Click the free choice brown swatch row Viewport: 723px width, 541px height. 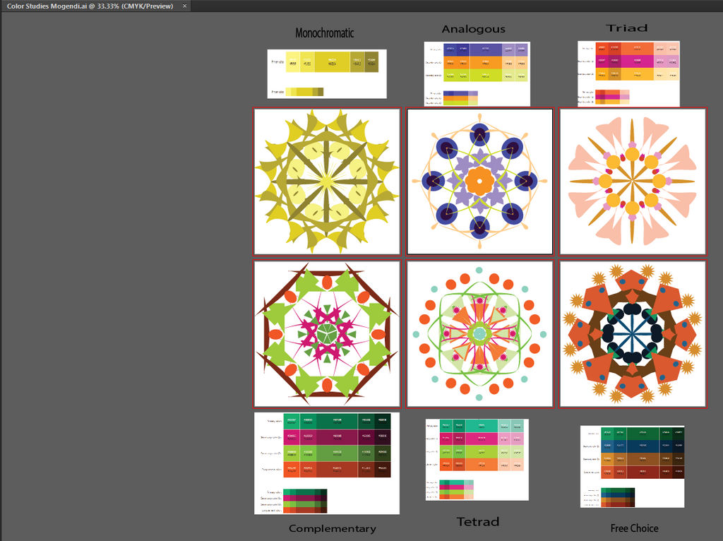click(x=643, y=459)
